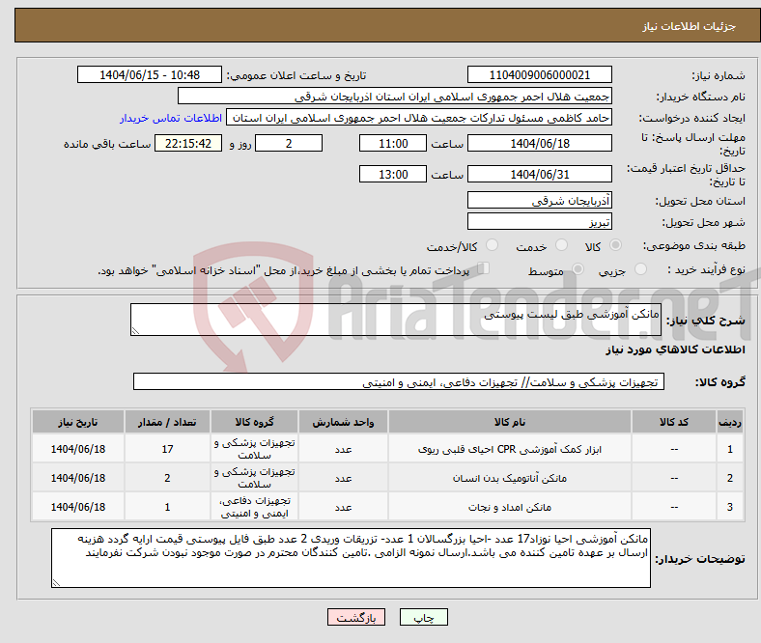
Task: Click the general description textarea مانکن آموزشی
Action: click(396, 320)
